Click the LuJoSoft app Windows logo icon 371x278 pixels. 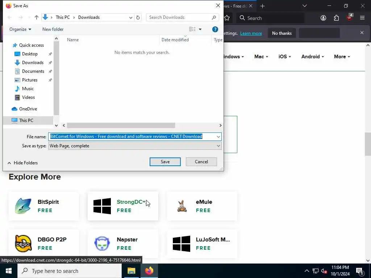pyautogui.click(x=182, y=244)
